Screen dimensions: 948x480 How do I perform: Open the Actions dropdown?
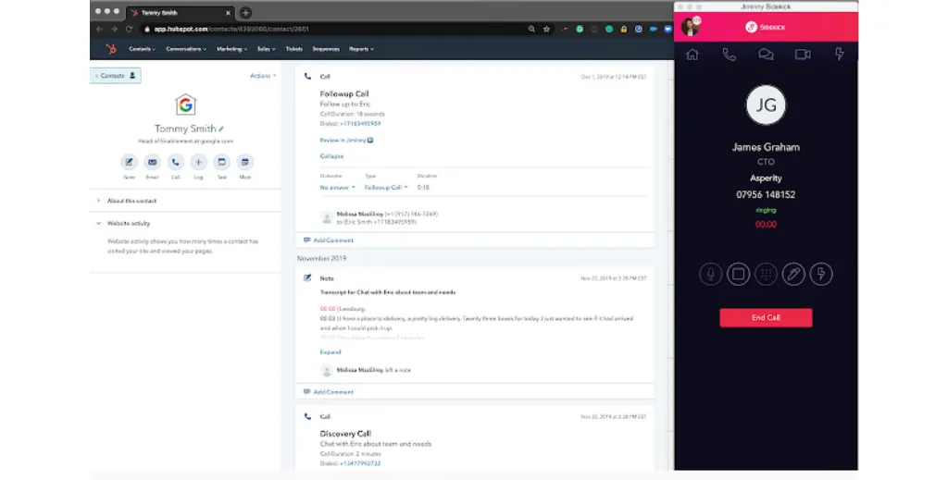[263, 76]
